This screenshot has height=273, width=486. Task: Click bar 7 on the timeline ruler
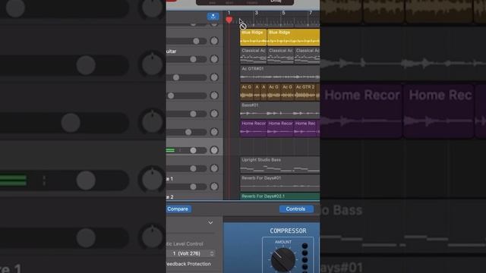(x=311, y=13)
